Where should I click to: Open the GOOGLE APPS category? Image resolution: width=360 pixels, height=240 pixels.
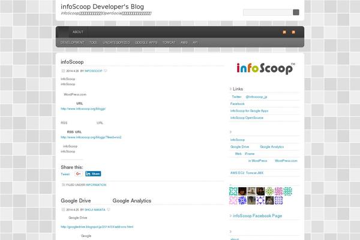pyautogui.click(x=146, y=43)
